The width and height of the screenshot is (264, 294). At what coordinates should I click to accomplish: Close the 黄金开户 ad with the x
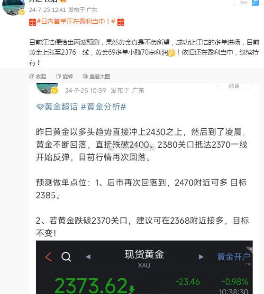(250, 249)
